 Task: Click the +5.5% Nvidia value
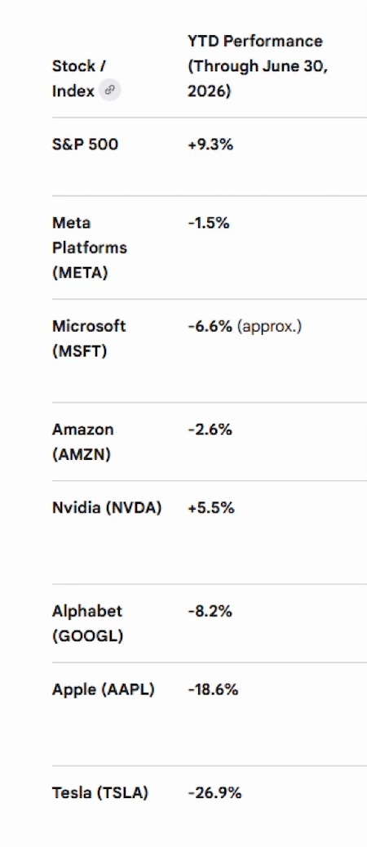click(211, 508)
